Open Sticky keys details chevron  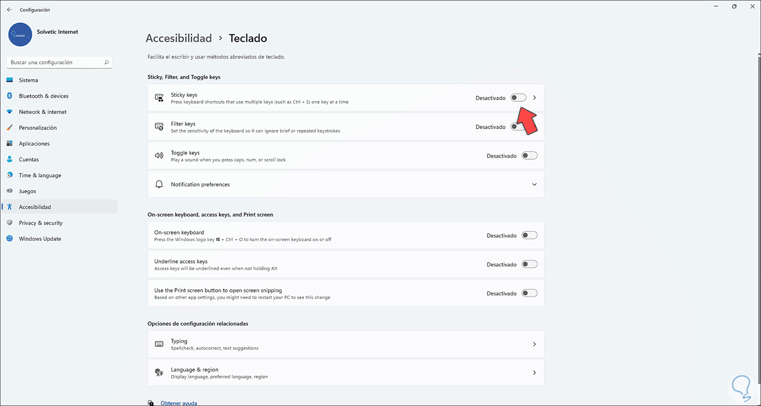(534, 98)
